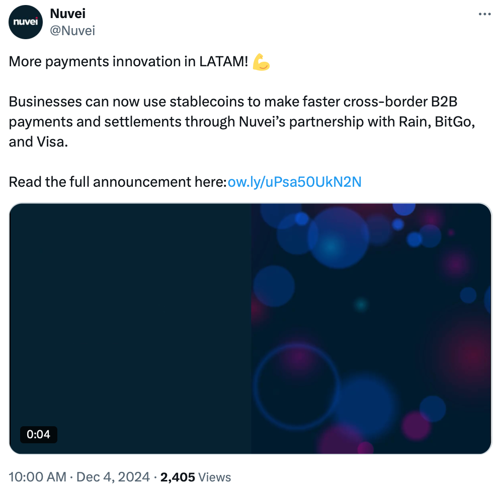Click the Dec 4, 2024 date
The image size is (504, 495).
(113, 477)
